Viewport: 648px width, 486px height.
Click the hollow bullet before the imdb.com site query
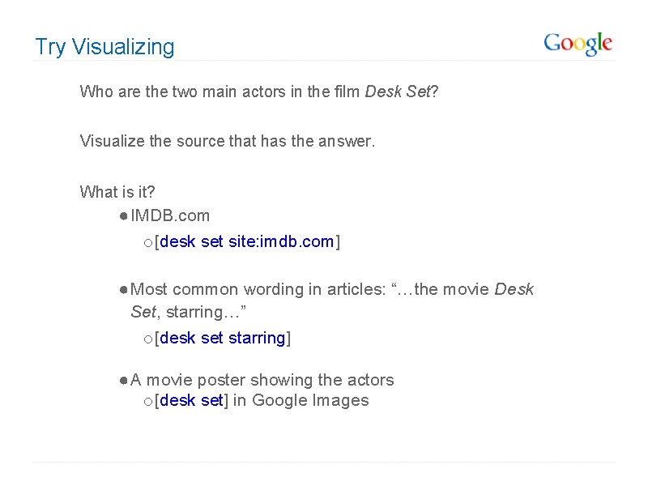[147, 242]
